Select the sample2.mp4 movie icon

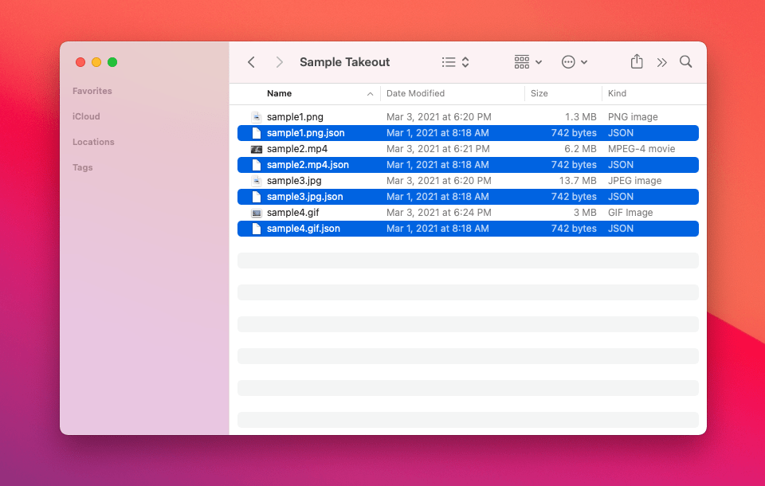(256, 149)
